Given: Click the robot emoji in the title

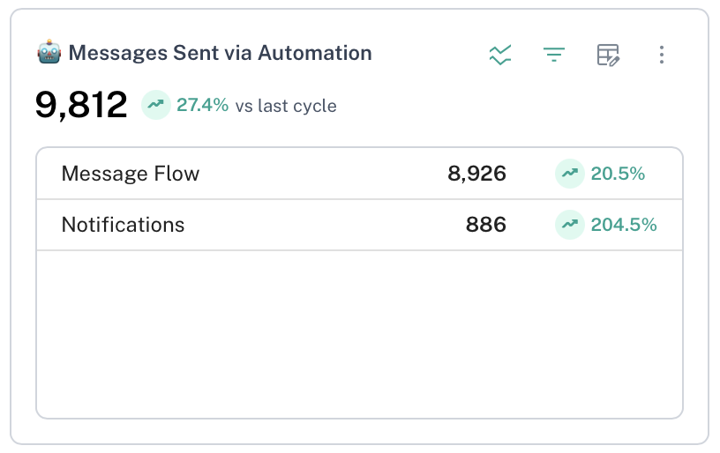Looking at the screenshot, I should (x=49, y=53).
